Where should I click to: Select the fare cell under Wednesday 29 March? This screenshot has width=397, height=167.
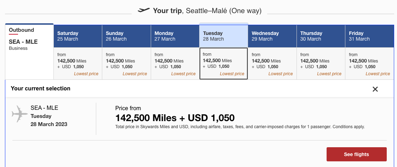pyautogui.click(x=272, y=64)
